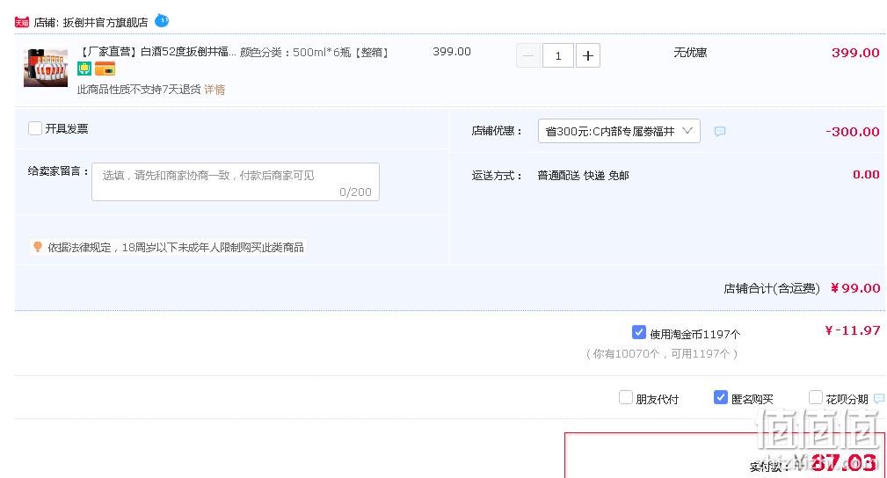
Task: Click the quantity input field showing 1
Action: click(557, 55)
